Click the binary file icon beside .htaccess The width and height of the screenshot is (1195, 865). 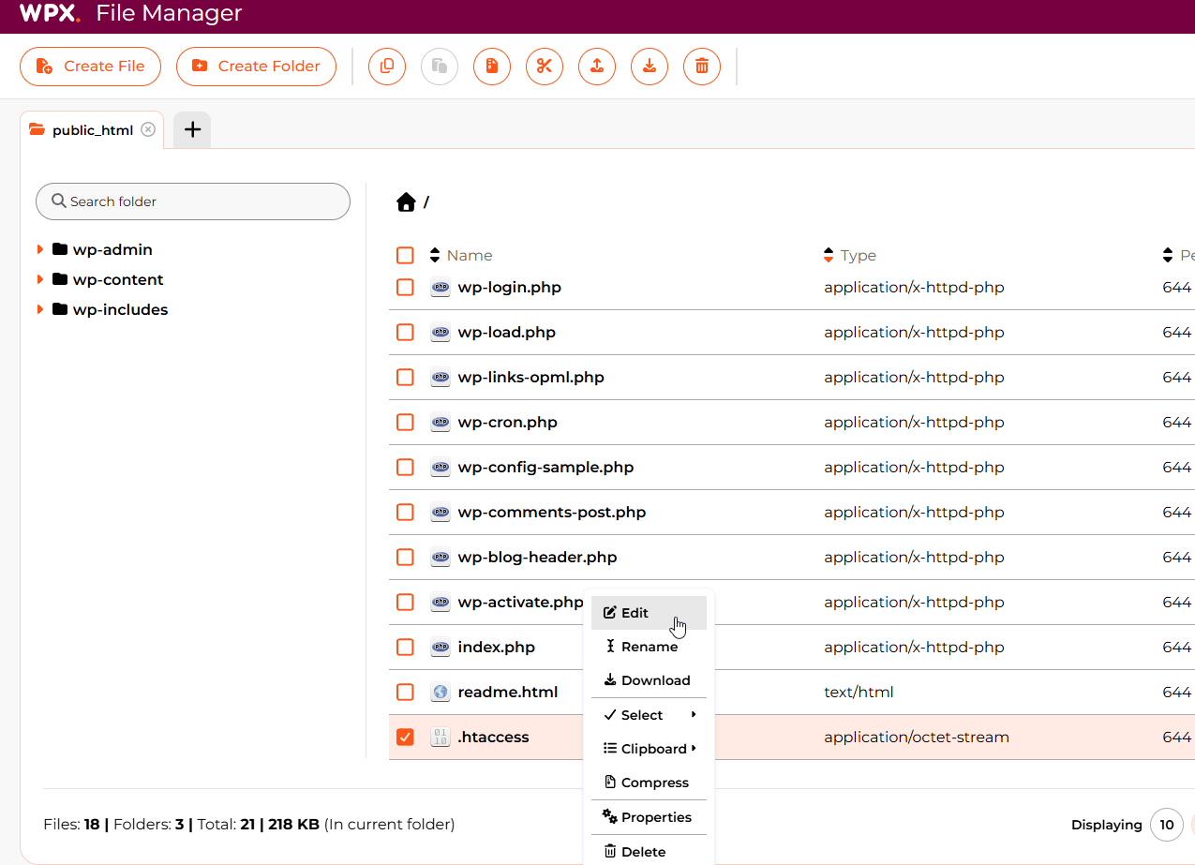click(441, 738)
